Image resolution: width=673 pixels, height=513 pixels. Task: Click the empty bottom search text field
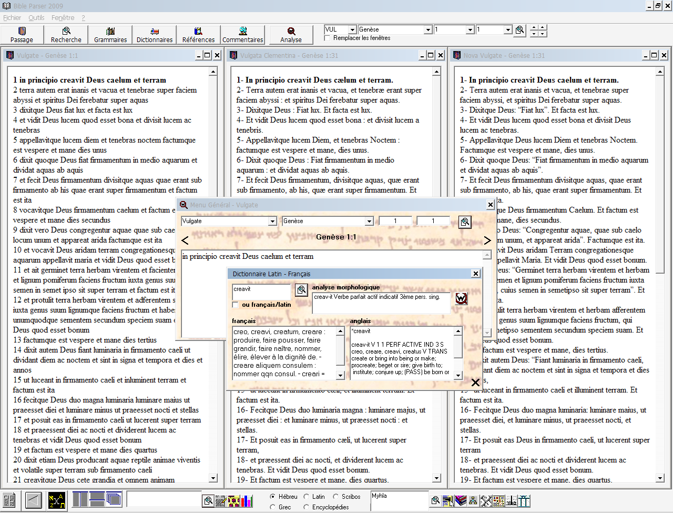click(x=165, y=499)
